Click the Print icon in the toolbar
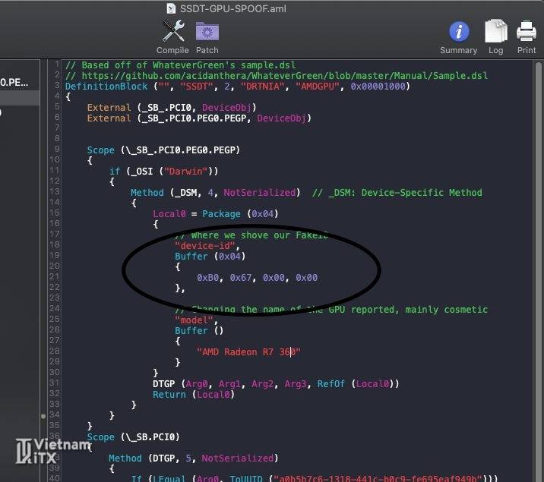 (x=527, y=31)
